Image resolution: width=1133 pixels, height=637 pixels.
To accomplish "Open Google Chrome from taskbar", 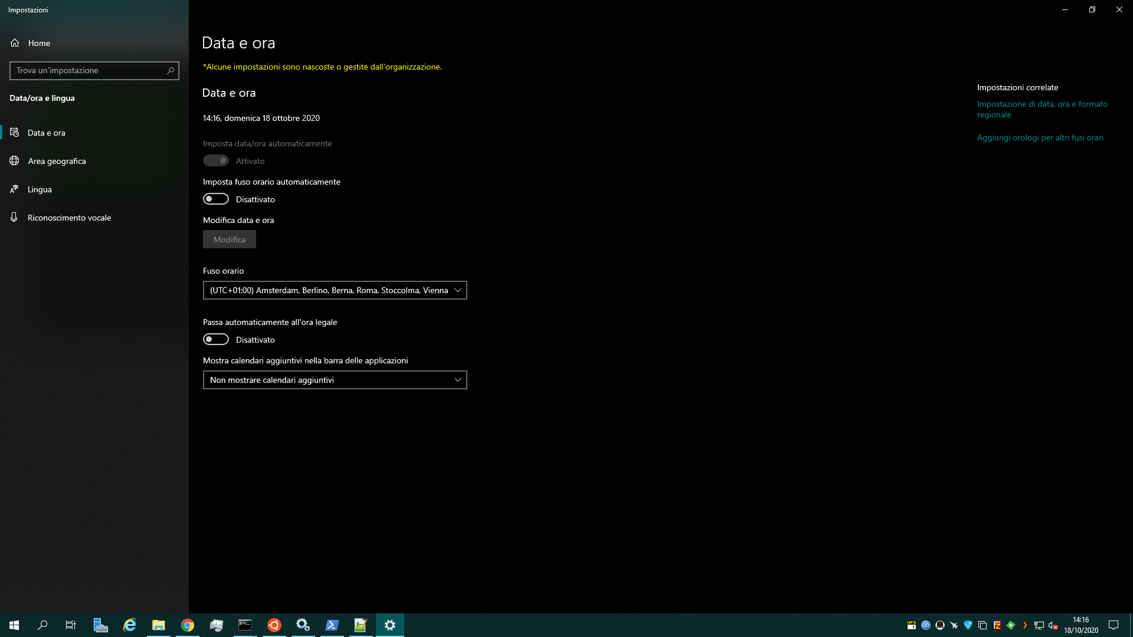I will click(x=188, y=625).
